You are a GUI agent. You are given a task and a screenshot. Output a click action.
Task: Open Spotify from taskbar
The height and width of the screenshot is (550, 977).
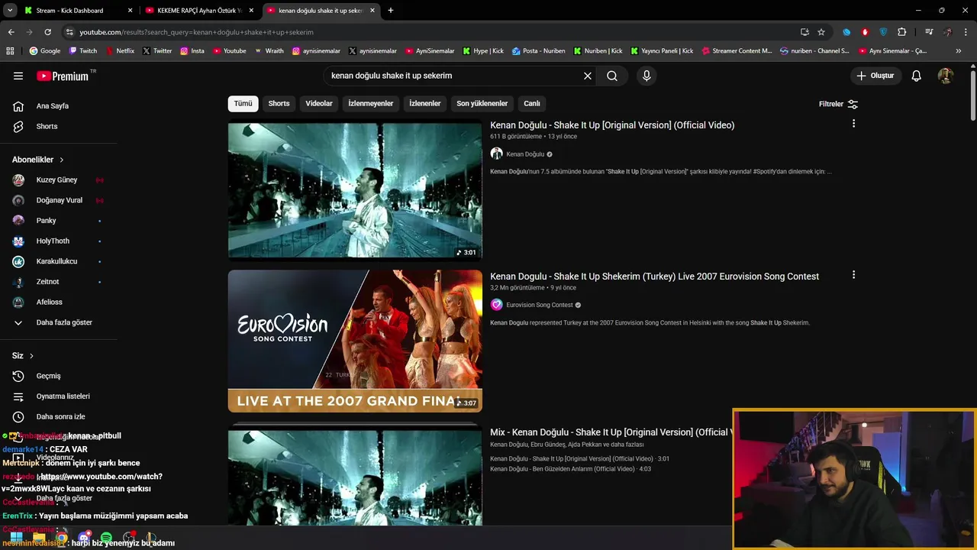[x=106, y=538]
